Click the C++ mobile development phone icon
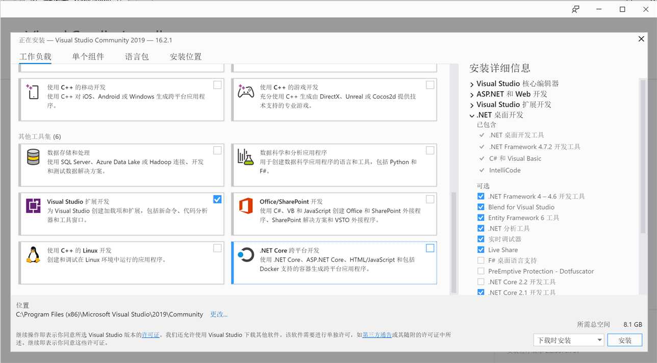Image resolution: width=657 pixels, height=363 pixels. pyautogui.click(x=33, y=92)
